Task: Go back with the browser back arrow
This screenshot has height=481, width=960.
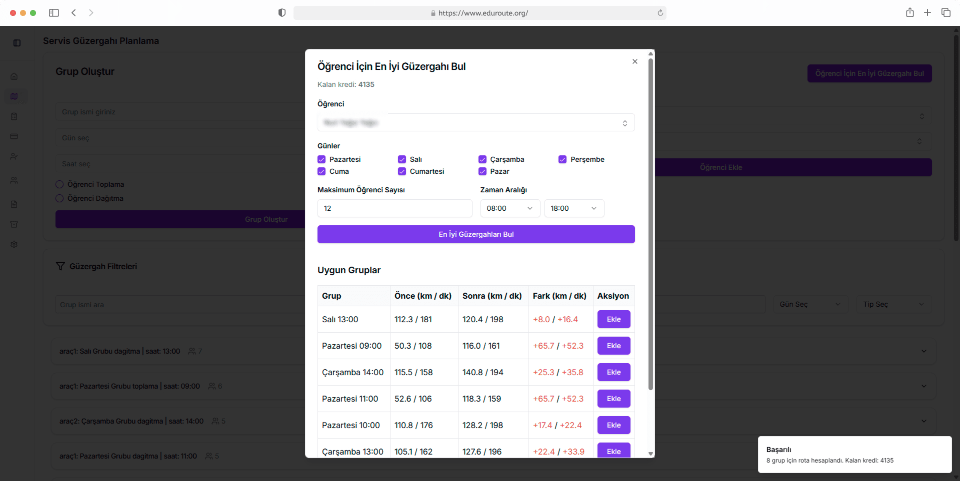Action: point(73,13)
